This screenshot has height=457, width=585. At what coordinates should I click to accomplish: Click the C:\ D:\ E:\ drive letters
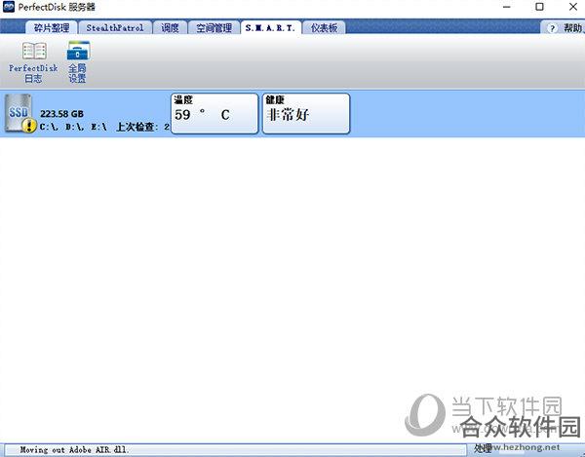(x=73, y=127)
